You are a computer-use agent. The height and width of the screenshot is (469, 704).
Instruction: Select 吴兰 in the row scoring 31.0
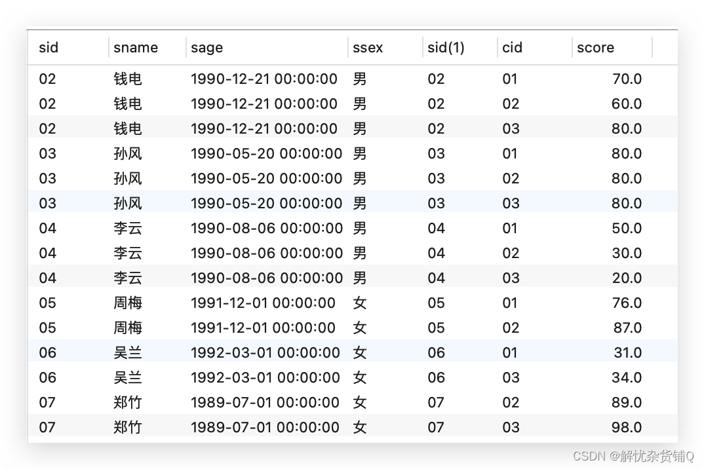128,353
